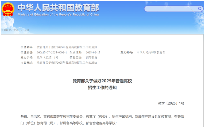Select the 内容概述 value about 2025 admissions notice
The width and height of the screenshot is (205, 131).
point(67,63)
